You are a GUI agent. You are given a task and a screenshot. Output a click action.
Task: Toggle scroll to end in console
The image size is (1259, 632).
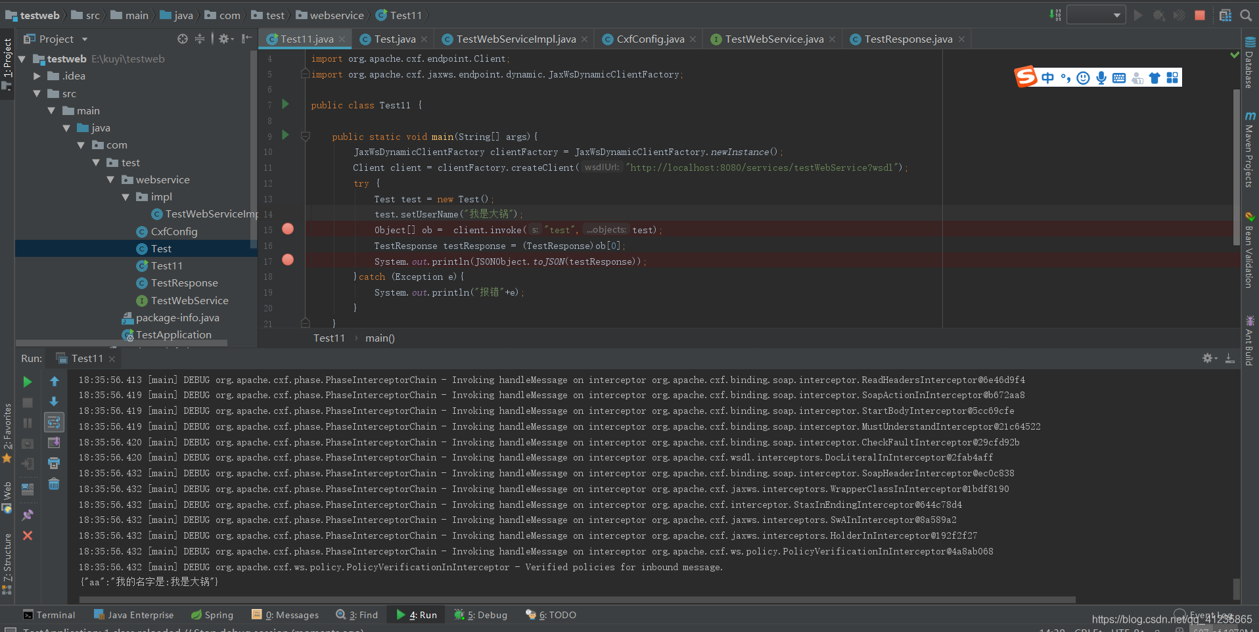pos(54,443)
